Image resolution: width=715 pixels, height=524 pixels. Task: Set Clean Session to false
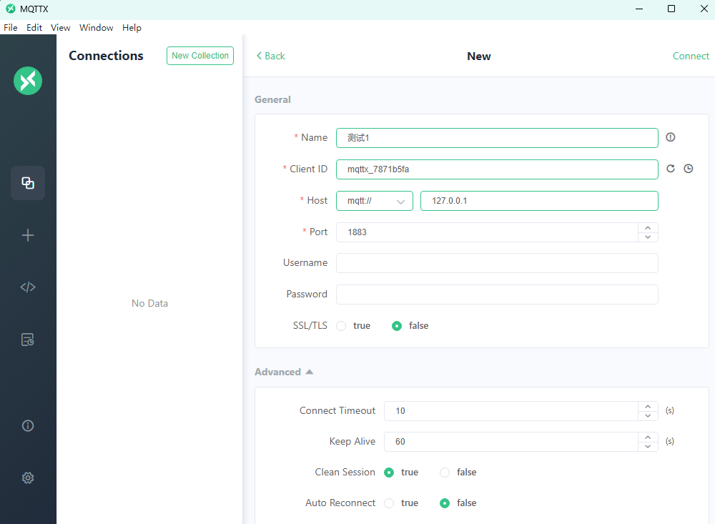coord(445,473)
